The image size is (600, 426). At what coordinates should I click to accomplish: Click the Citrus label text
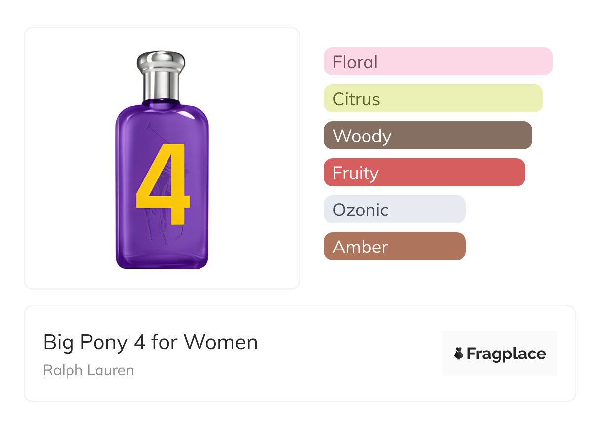[356, 99]
